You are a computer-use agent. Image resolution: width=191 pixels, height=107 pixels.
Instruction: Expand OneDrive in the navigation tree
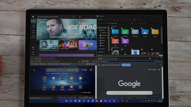(x=98, y=49)
